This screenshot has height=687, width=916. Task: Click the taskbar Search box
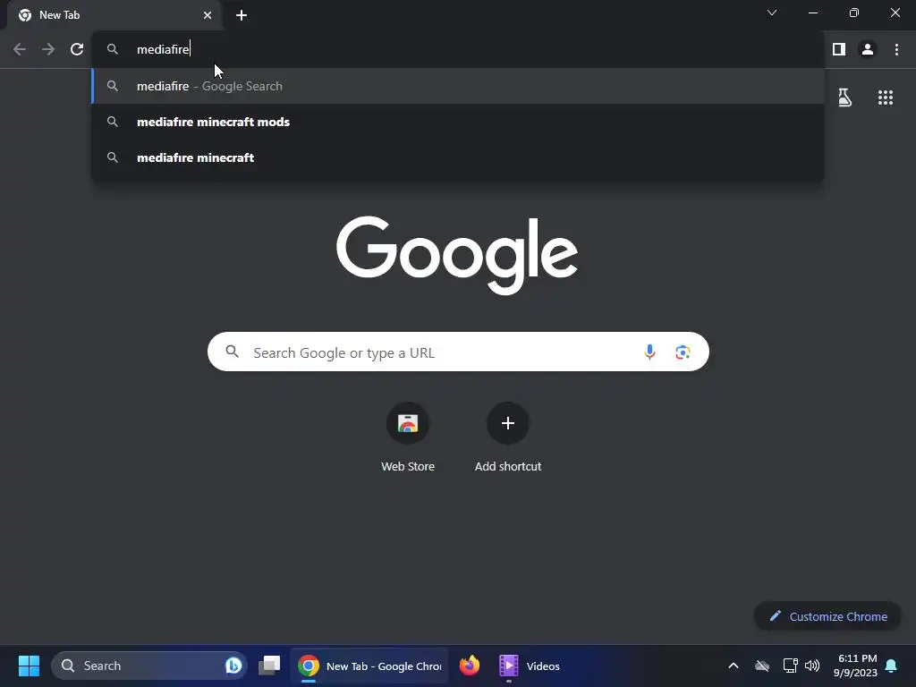pyautogui.click(x=149, y=666)
